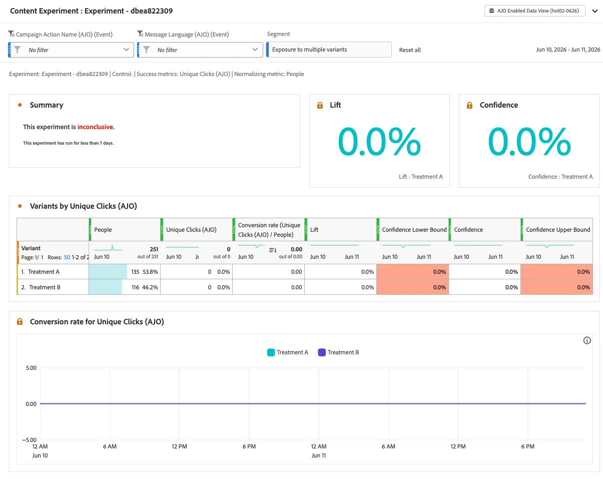Viewport: 603px width, 479px height.
Task: Click the Content Experiment project title
Action: pyautogui.click(x=92, y=11)
